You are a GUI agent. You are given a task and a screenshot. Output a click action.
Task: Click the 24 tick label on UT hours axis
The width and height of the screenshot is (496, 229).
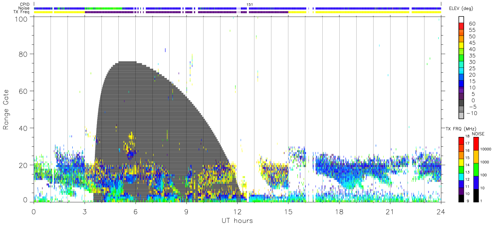tap(441, 212)
